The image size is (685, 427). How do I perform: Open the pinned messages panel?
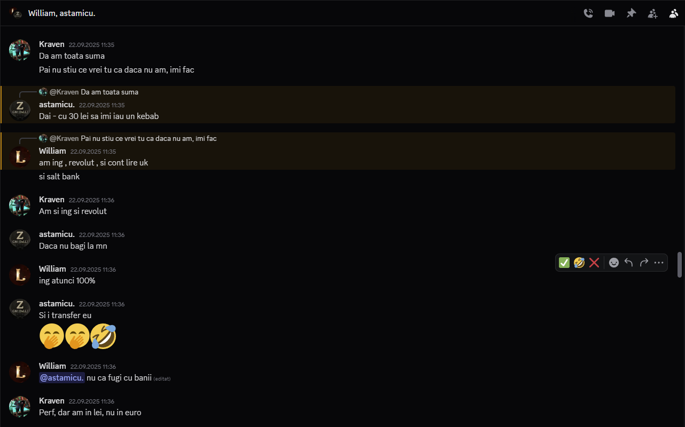[x=631, y=13]
